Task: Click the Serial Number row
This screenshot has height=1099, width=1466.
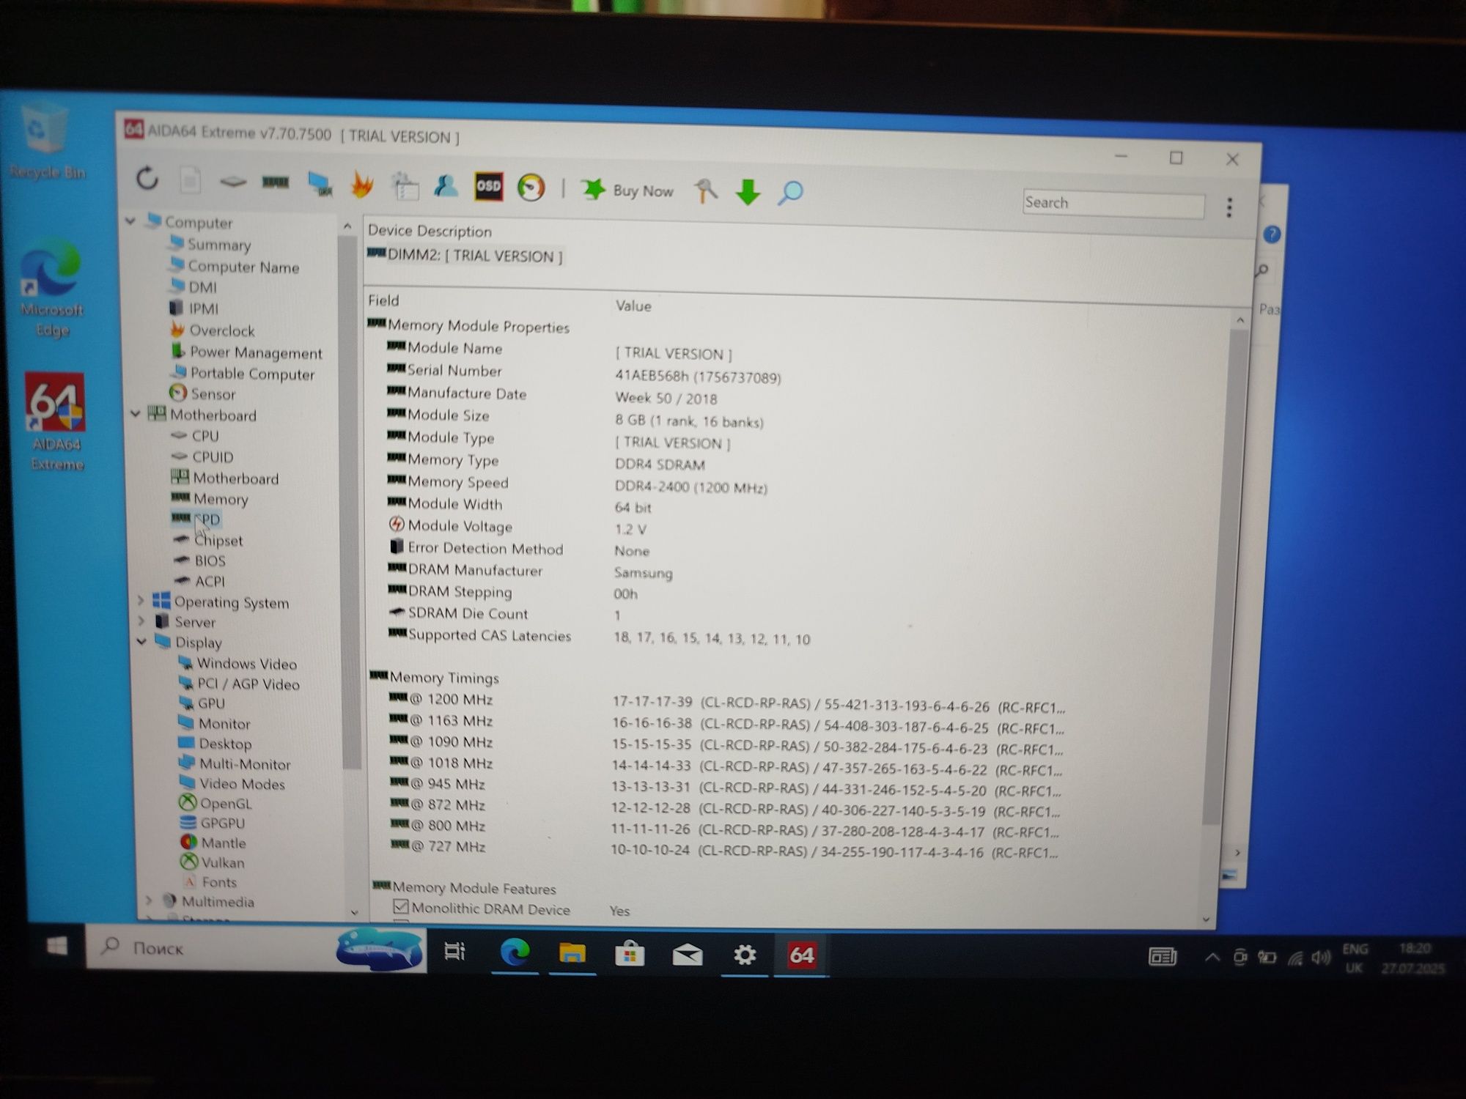Action: point(584,374)
